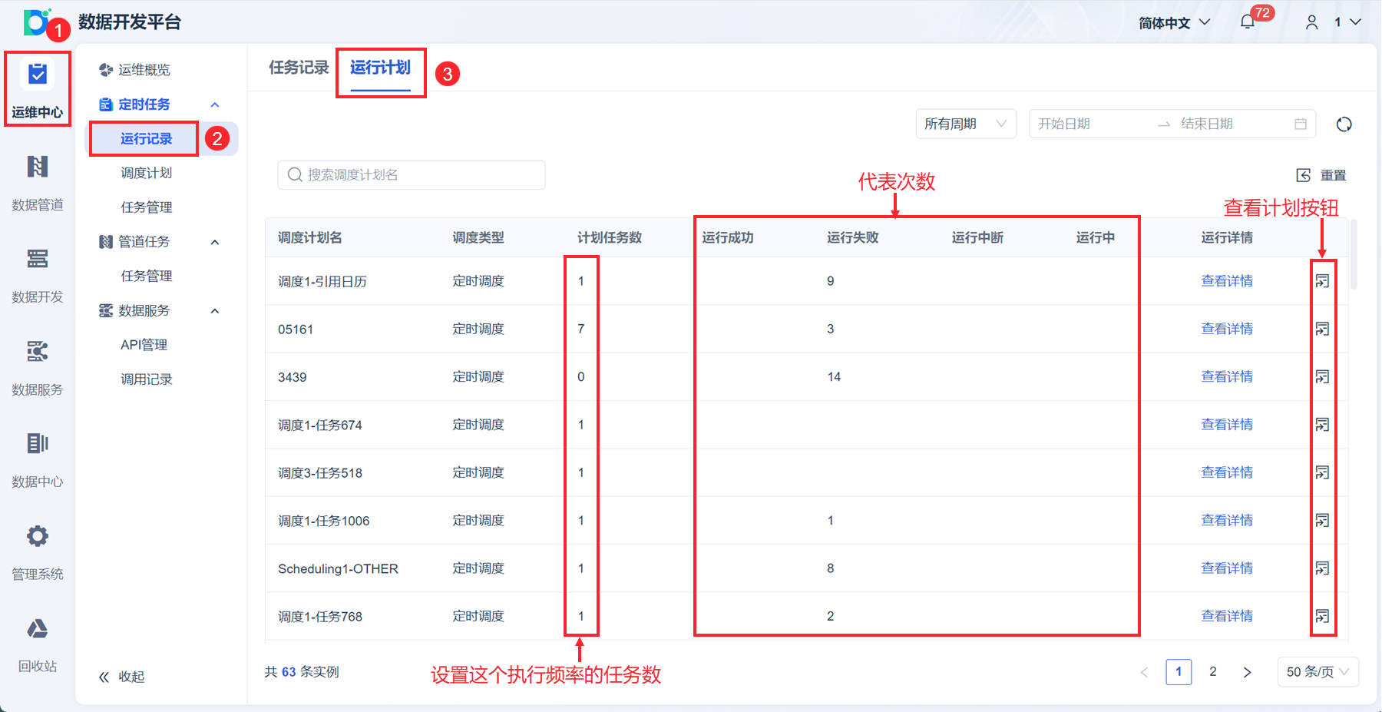The image size is (1382, 712).
Task: View plan icon for 调度1-任务1006
Action: (x=1322, y=520)
